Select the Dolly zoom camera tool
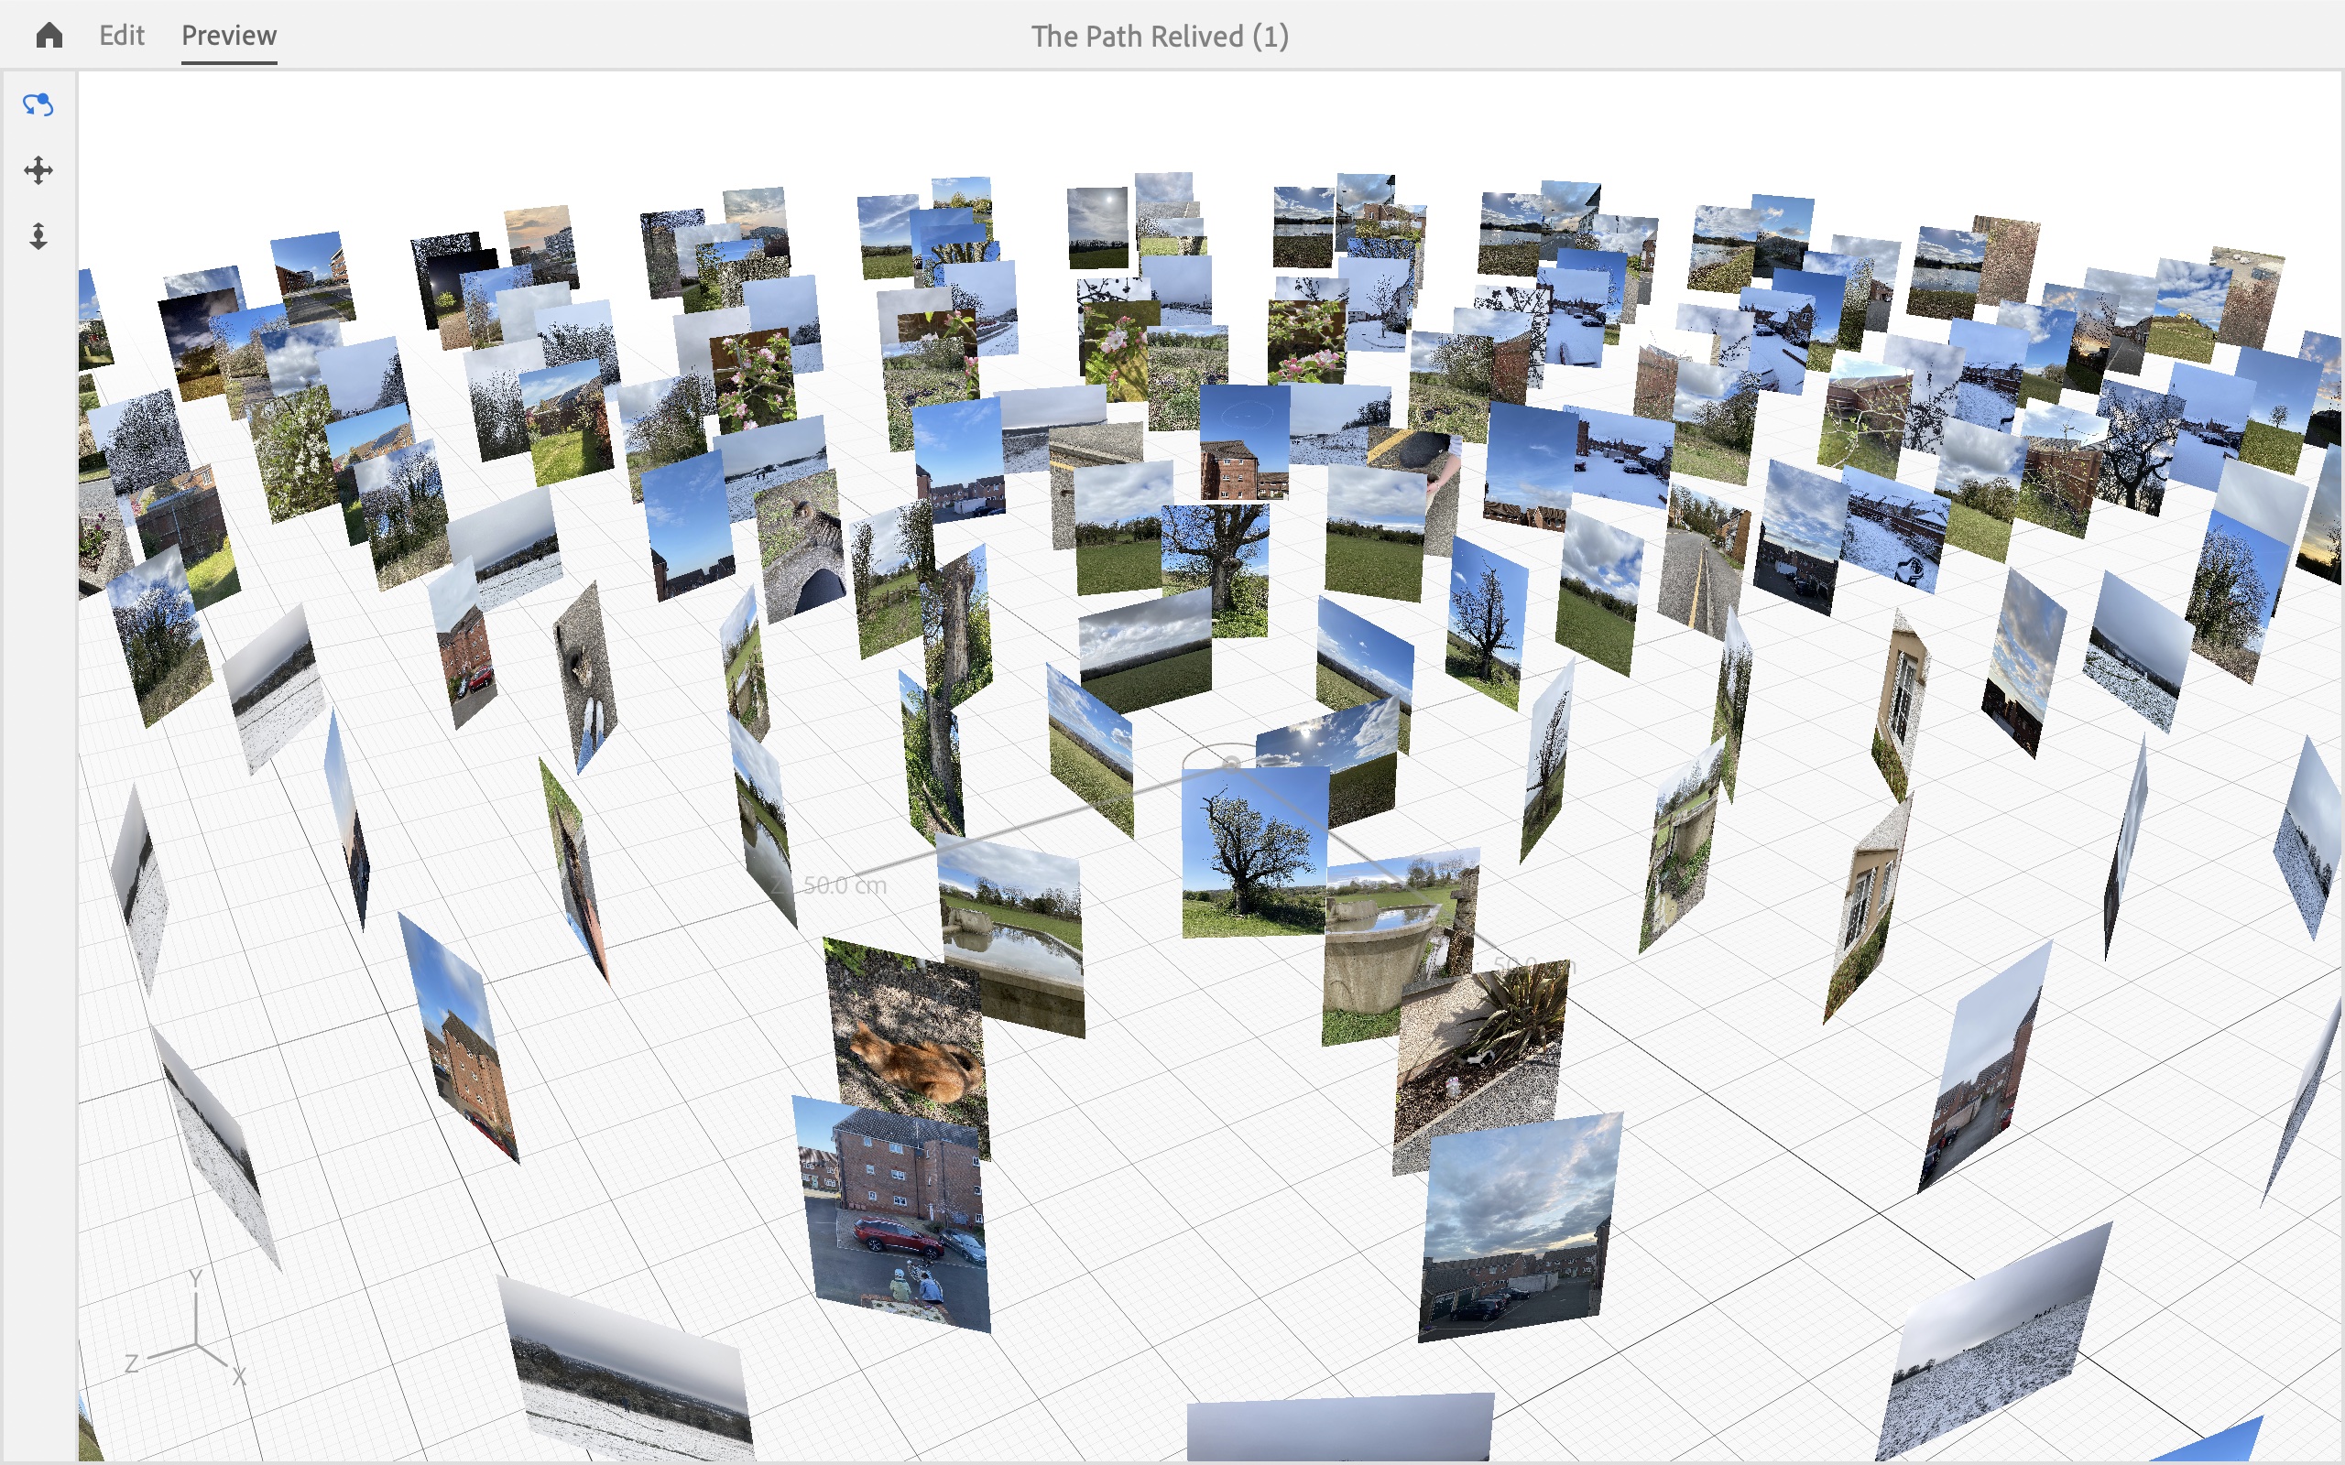This screenshot has height=1465, width=2345. pyautogui.click(x=38, y=236)
